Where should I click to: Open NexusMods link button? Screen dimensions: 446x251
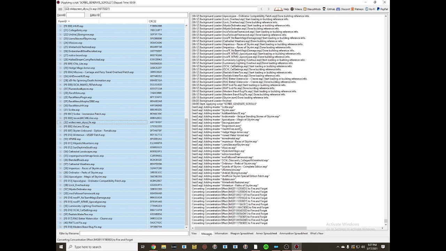coord(312,9)
